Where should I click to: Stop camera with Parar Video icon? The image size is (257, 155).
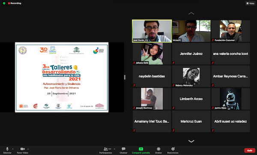[22, 149]
